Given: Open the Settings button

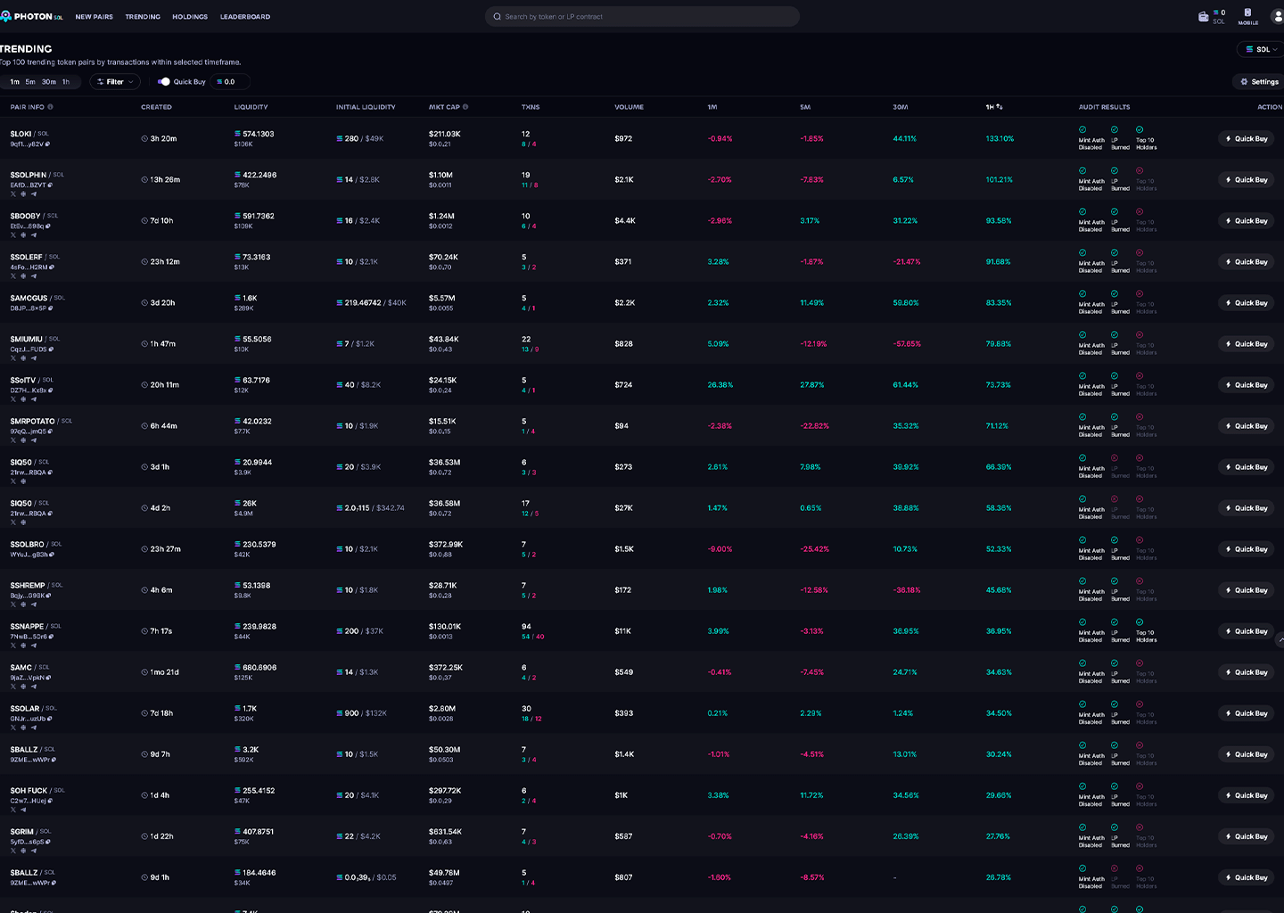Looking at the screenshot, I should pyautogui.click(x=1257, y=81).
